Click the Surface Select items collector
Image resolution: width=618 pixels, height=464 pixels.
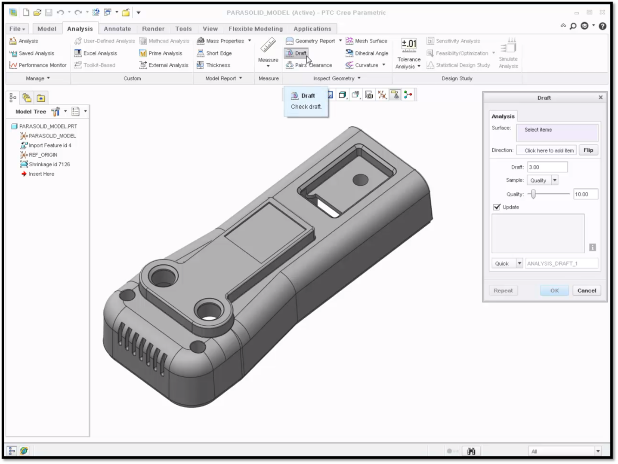click(557, 132)
